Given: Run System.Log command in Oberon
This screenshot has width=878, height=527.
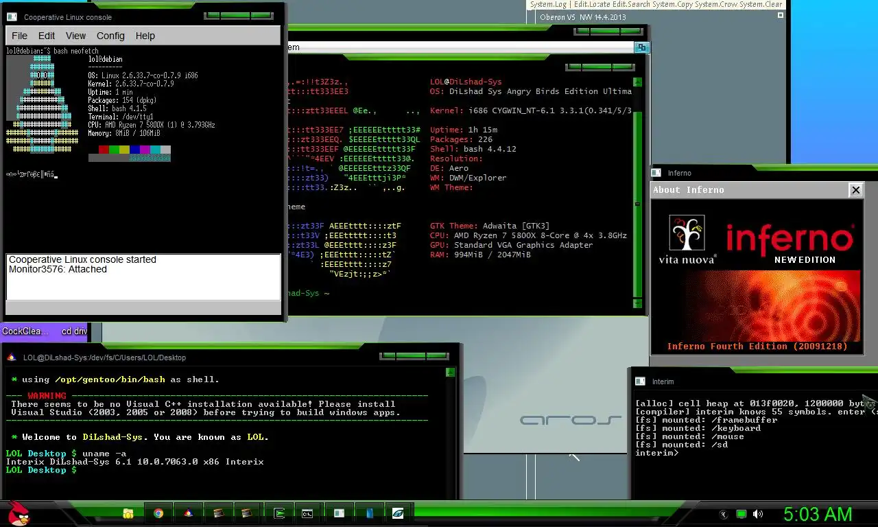Looking at the screenshot, I should pyautogui.click(x=548, y=4).
